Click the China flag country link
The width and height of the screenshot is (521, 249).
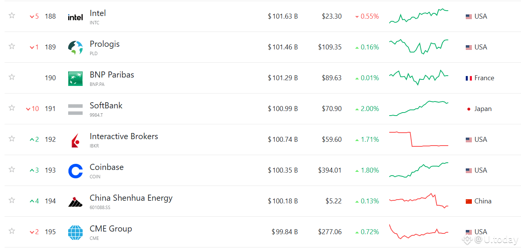tap(478, 201)
